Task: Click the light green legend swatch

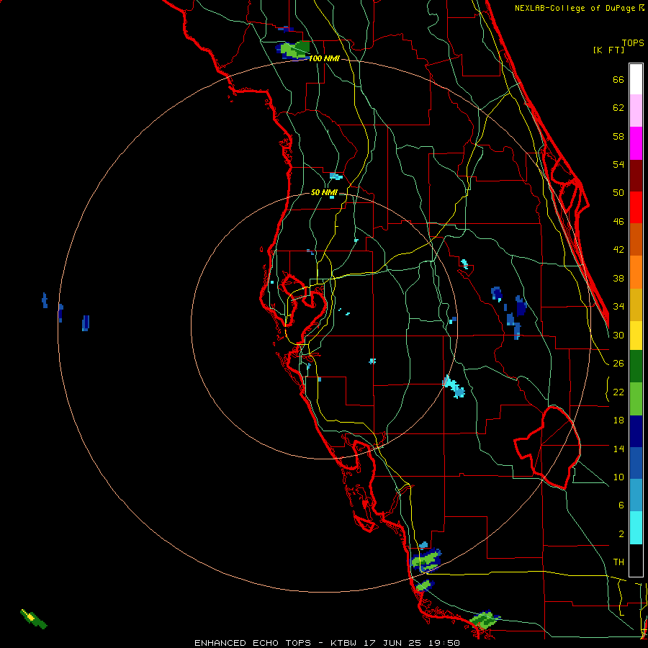Action: [x=636, y=399]
